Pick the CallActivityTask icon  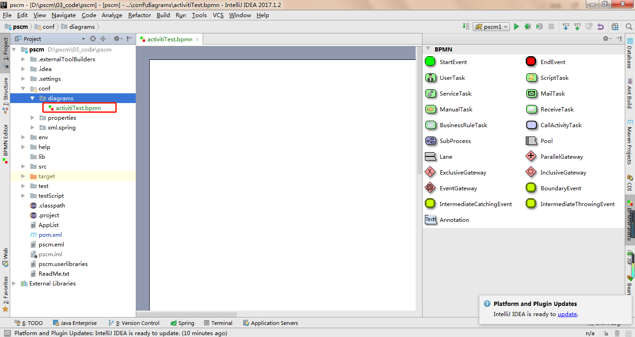pyautogui.click(x=531, y=125)
